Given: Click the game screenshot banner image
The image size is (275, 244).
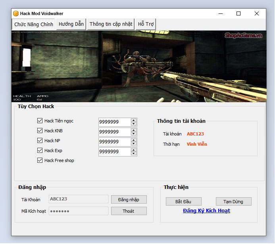Looking at the screenshot, I should tap(139, 66).
